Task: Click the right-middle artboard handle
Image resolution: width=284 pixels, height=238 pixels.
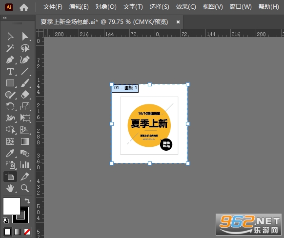Action: point(188,124)
